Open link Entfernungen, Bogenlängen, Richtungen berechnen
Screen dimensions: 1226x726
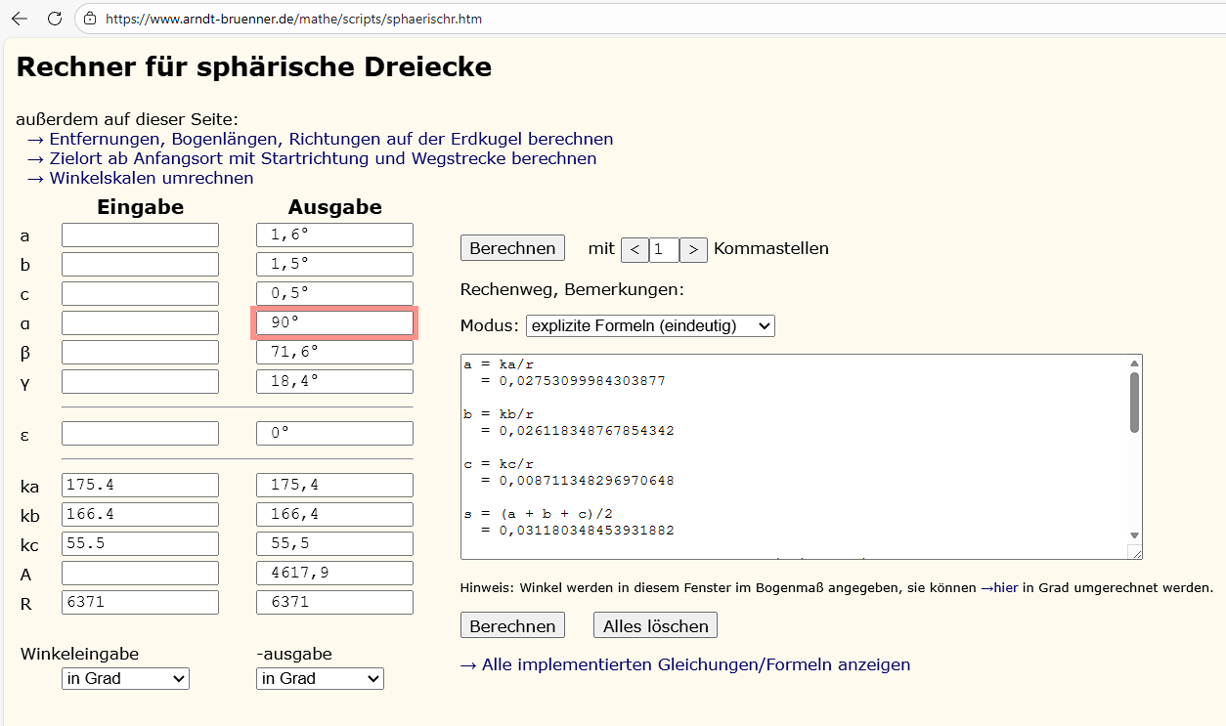tap(330, 139)
